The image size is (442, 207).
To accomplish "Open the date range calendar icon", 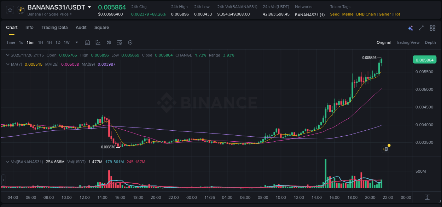I will coord(87,42).
